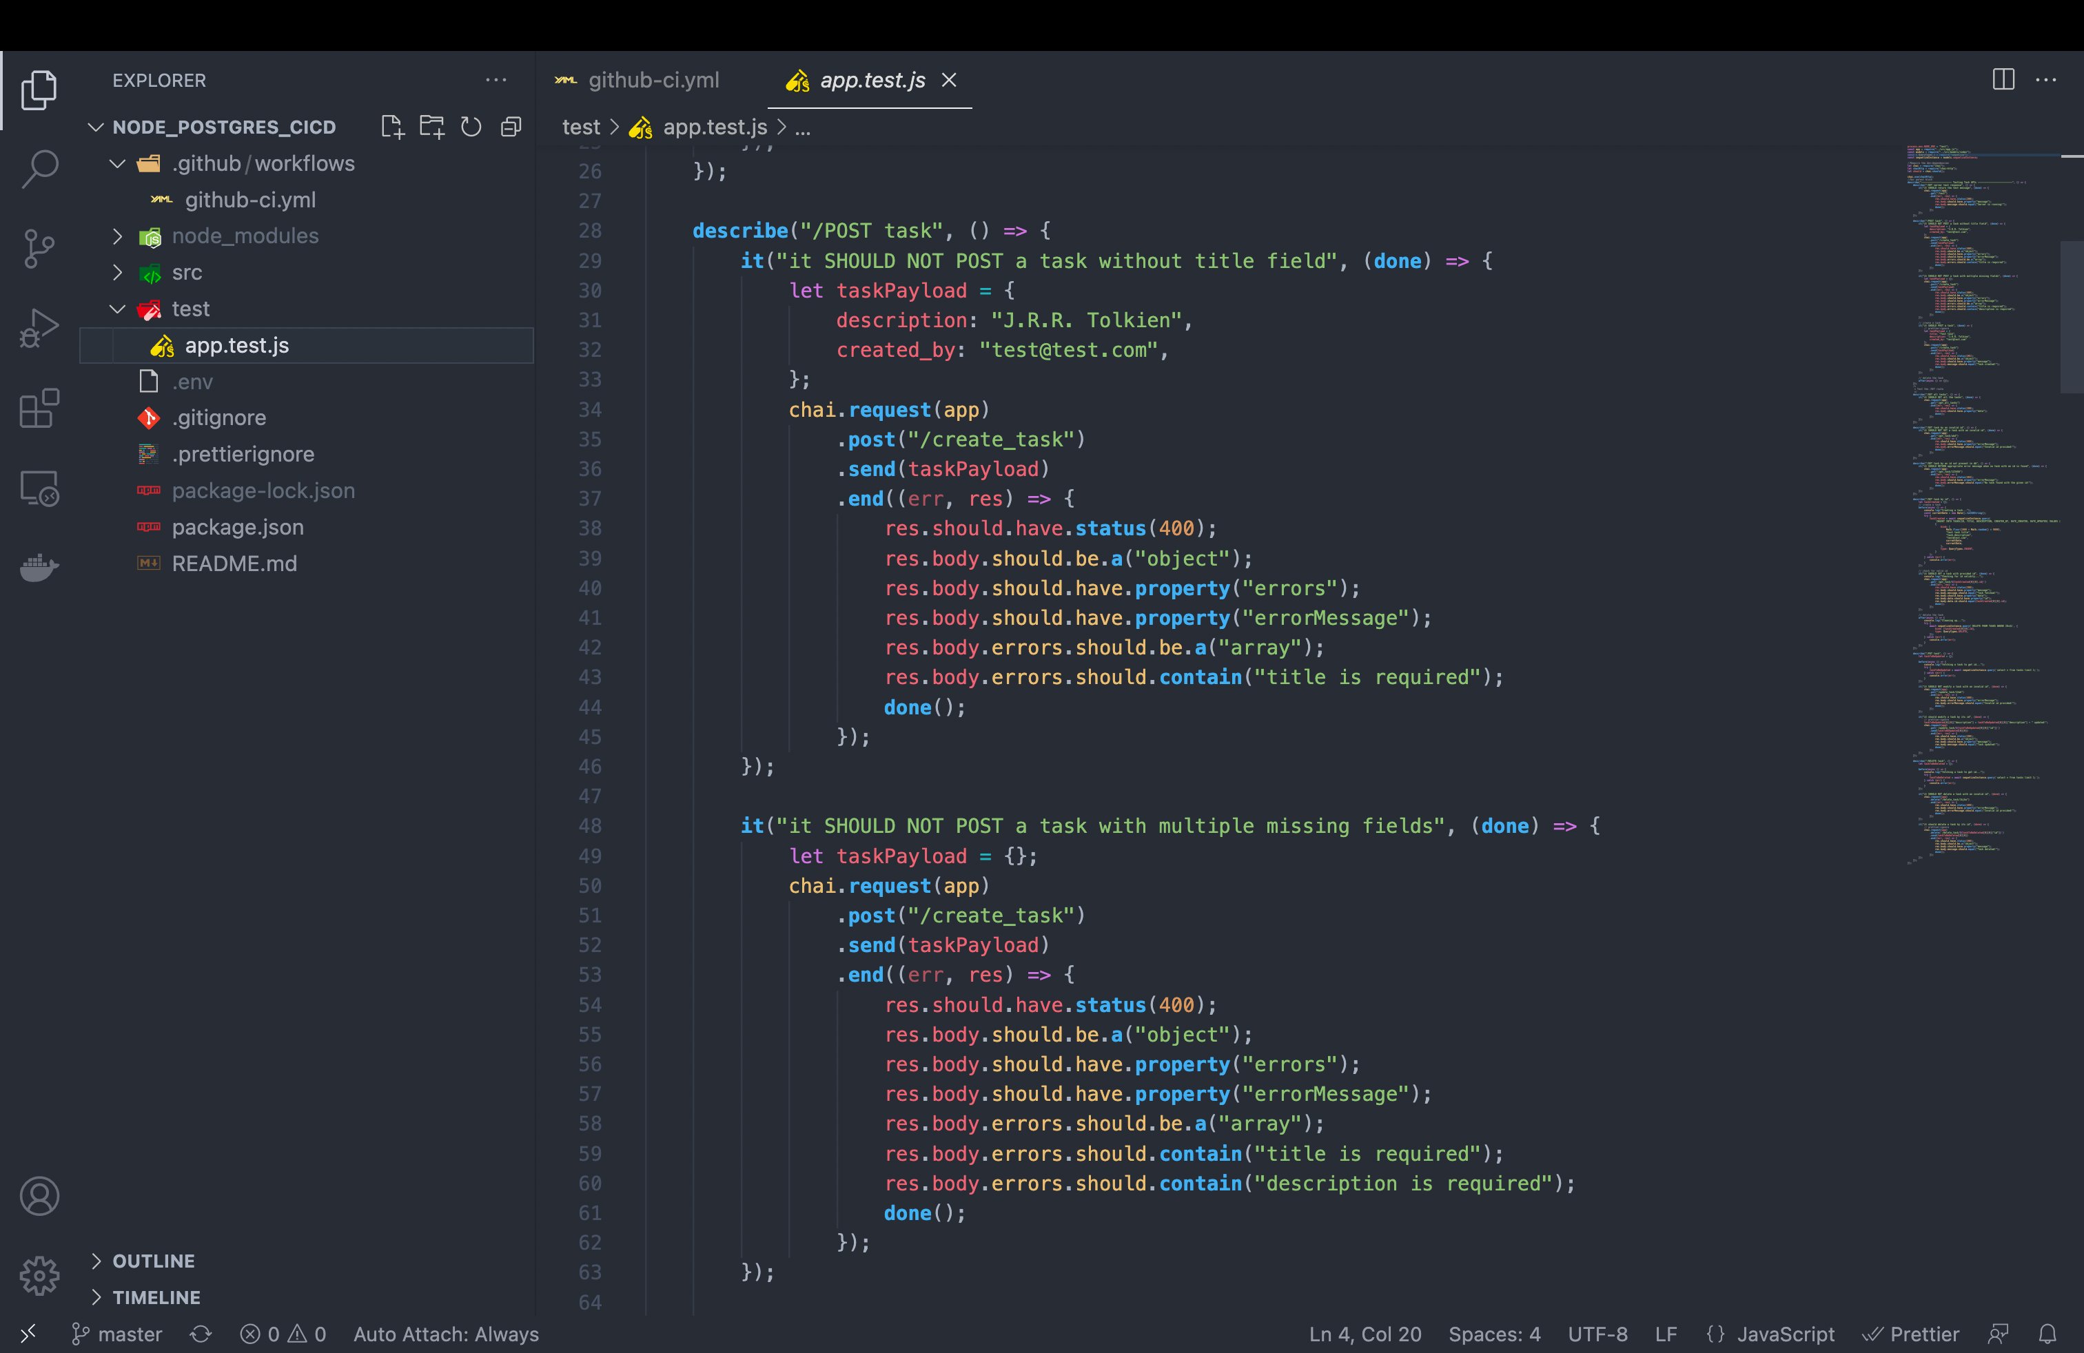The image size is (2084, 1353).
Task: Open the Docker view in activity bar
Action: click(39, 568)
